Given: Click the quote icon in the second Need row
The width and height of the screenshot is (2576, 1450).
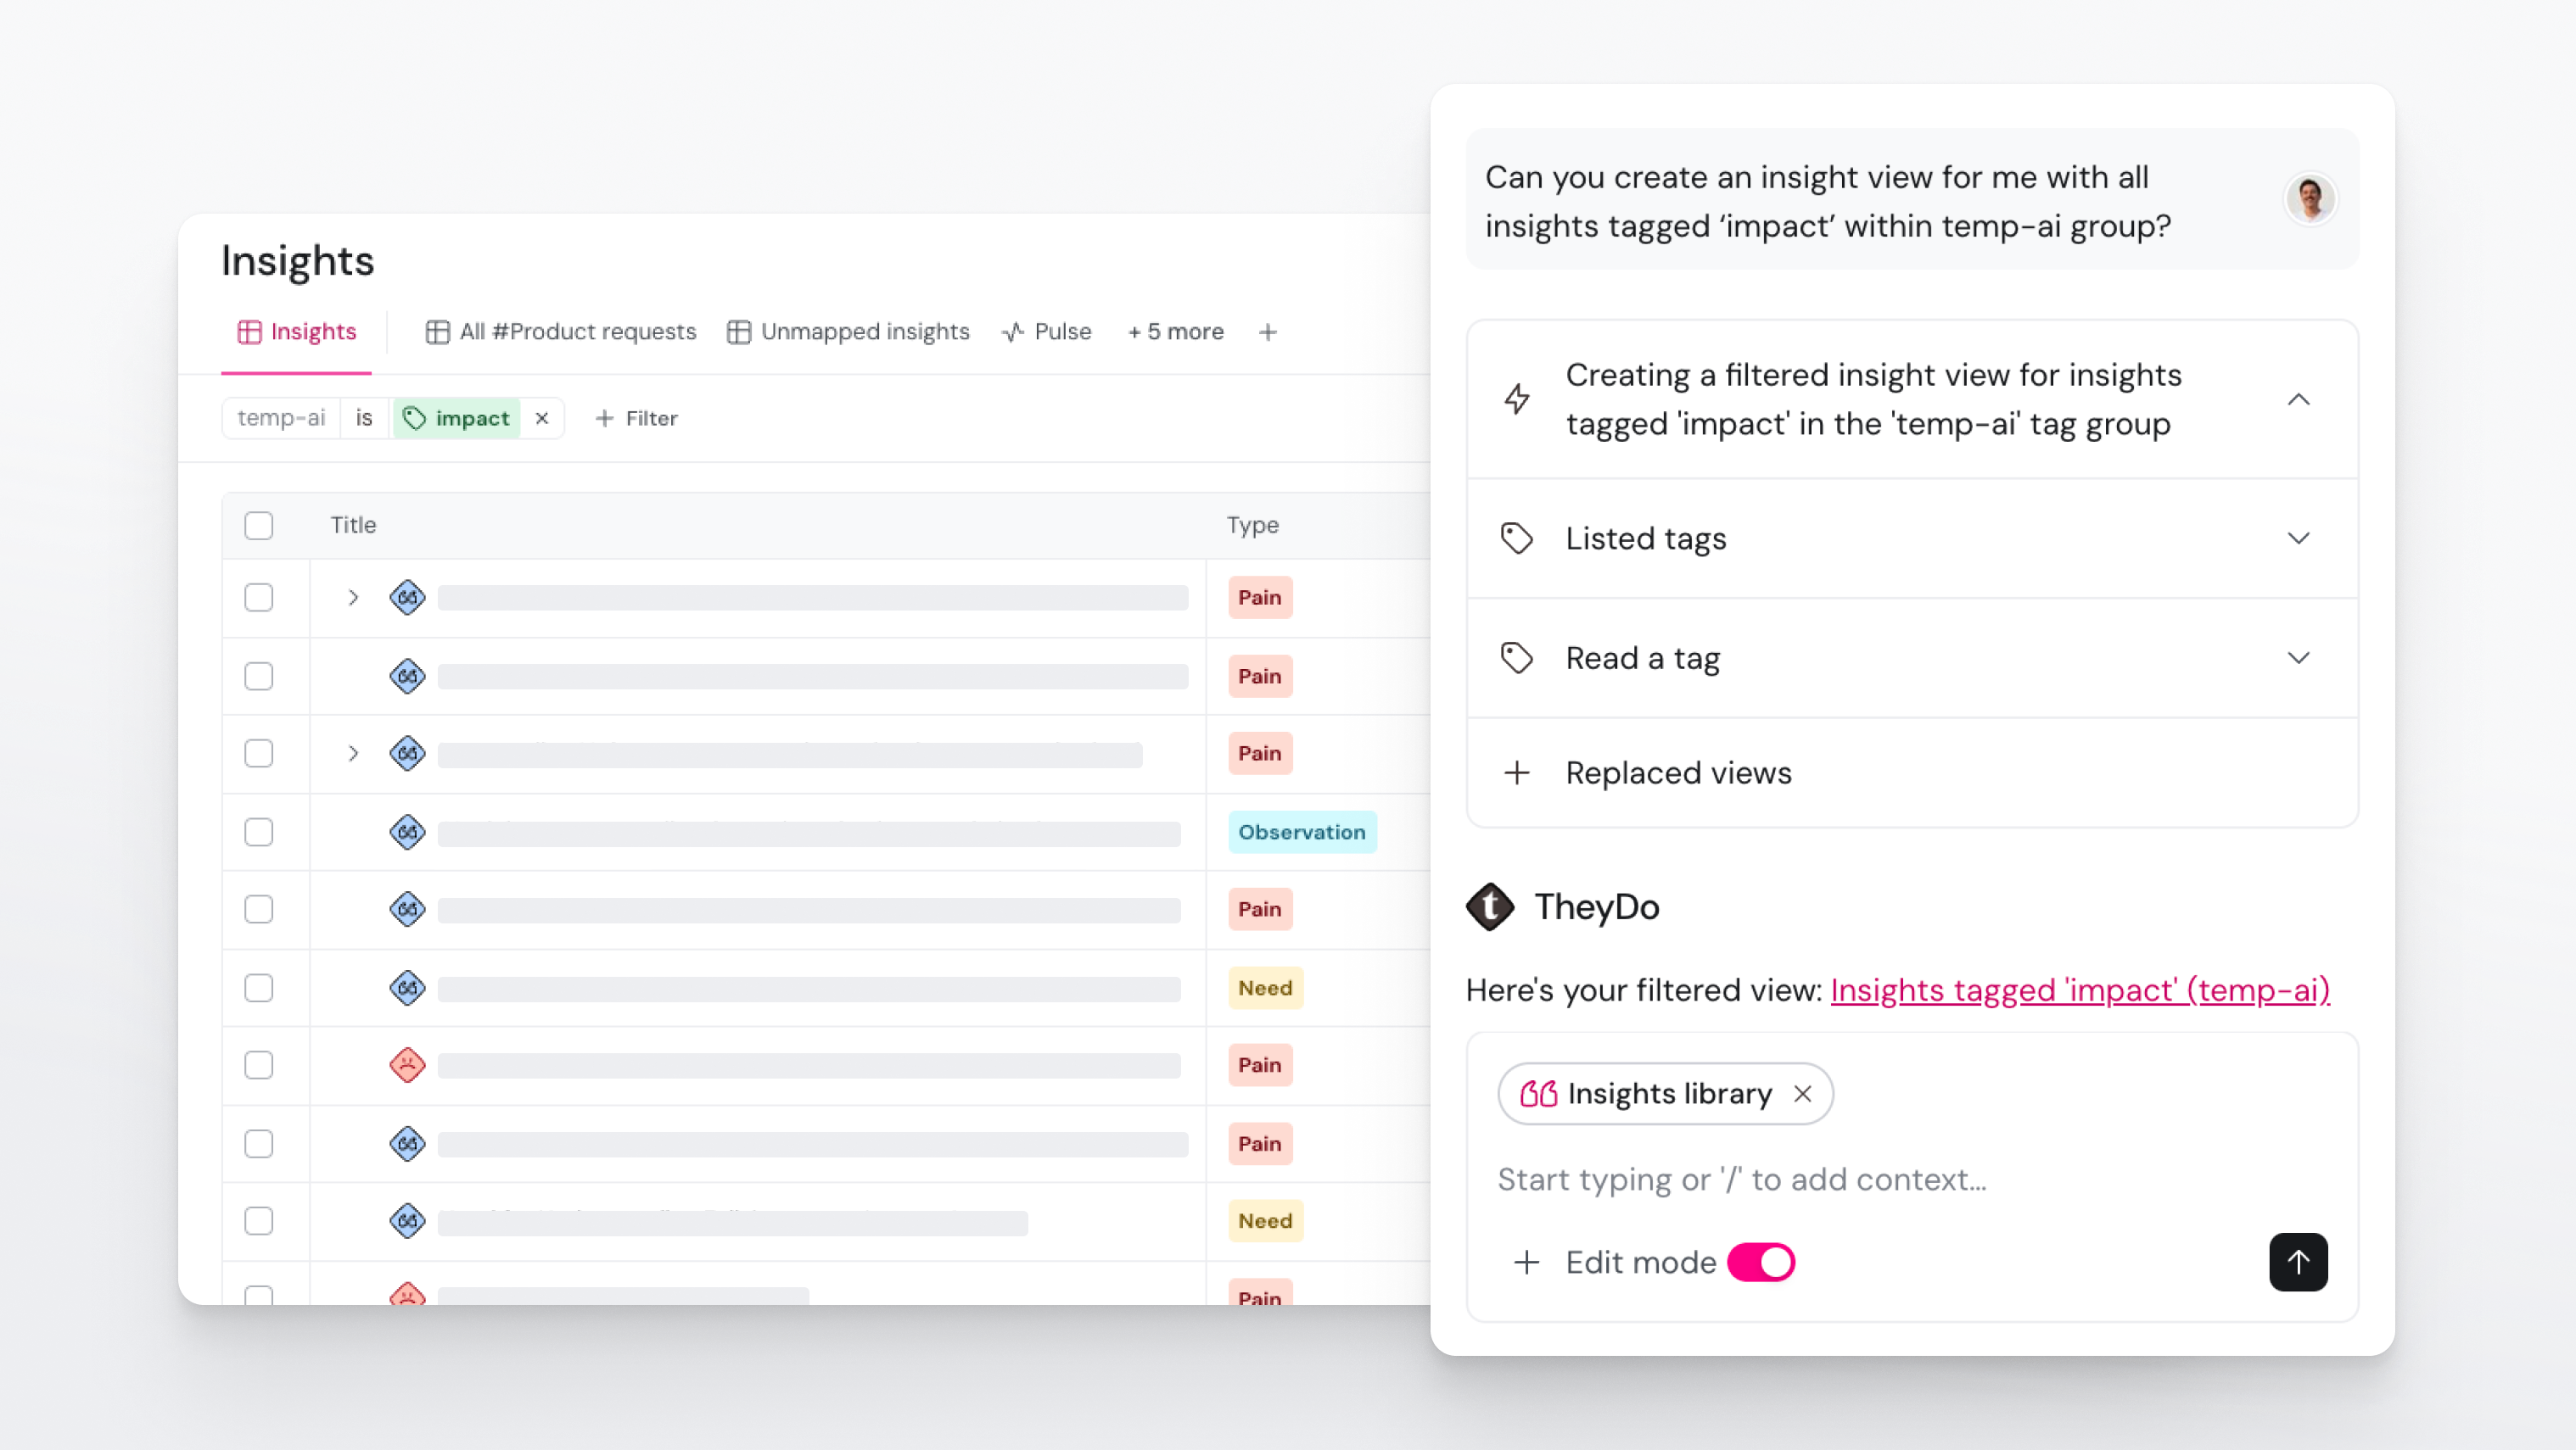Looking at the screenshot, I should tap(407, 1221).
